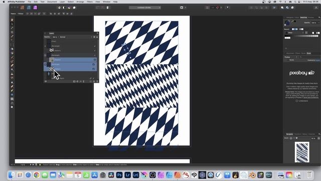Open the Layer menu
Screen dimensions: 321x181
[62, 2]
